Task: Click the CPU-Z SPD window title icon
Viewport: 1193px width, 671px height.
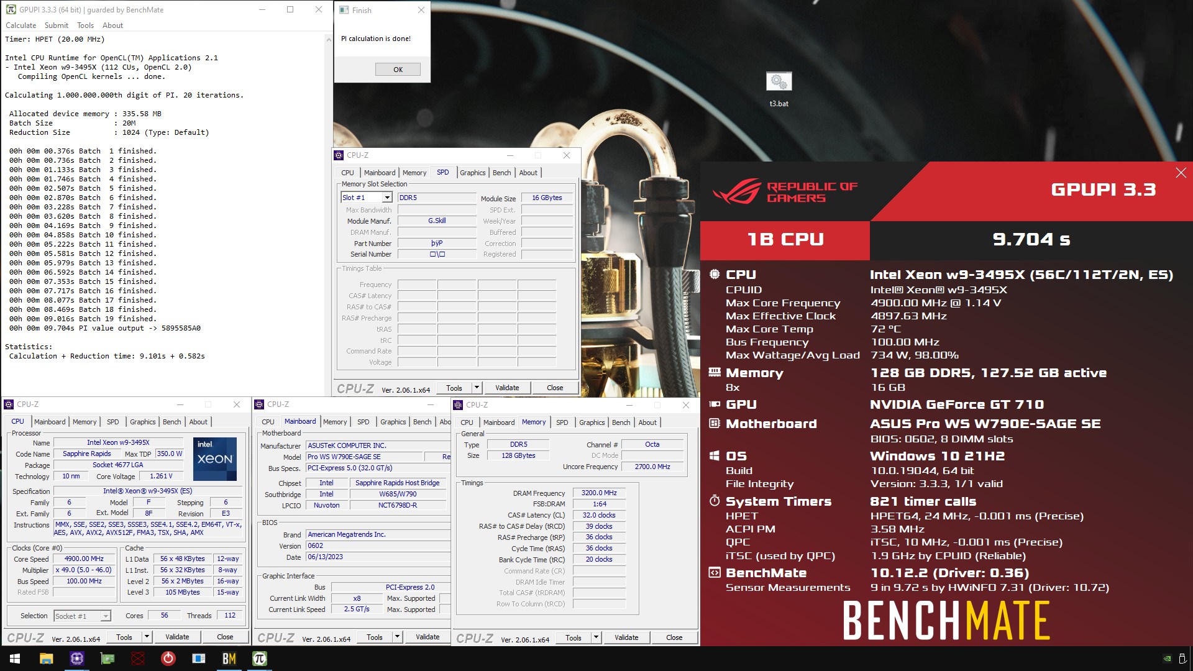Action: pyautogui.click(x=339, y=155)
